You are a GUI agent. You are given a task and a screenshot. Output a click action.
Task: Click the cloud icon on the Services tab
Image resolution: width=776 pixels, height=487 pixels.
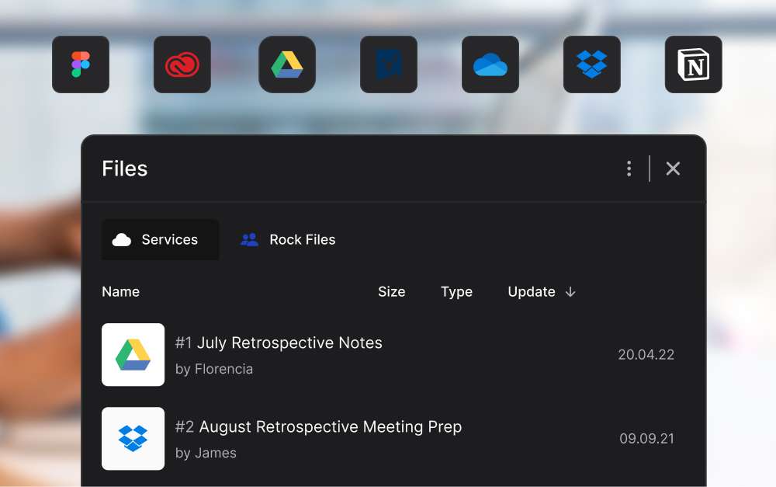click(x=120, y=240)
